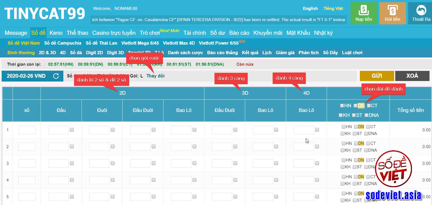Open the Trò chơi menu
This screenshot has height=205, width=432.
click(x=150, y=33)
